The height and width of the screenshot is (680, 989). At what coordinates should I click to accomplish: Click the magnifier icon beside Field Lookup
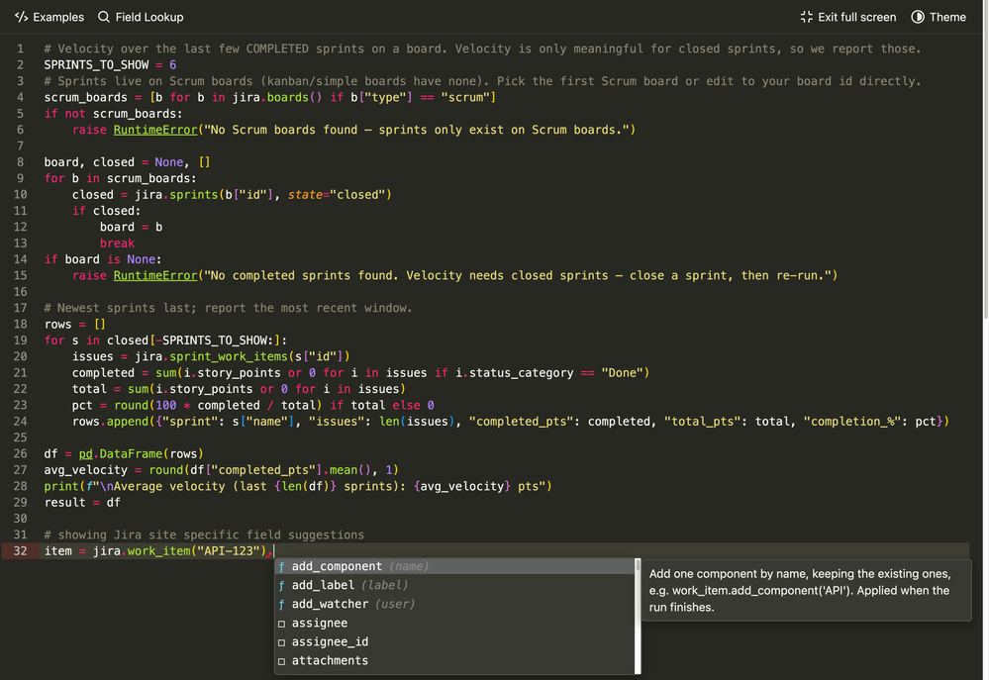click(x=104, y=17)
